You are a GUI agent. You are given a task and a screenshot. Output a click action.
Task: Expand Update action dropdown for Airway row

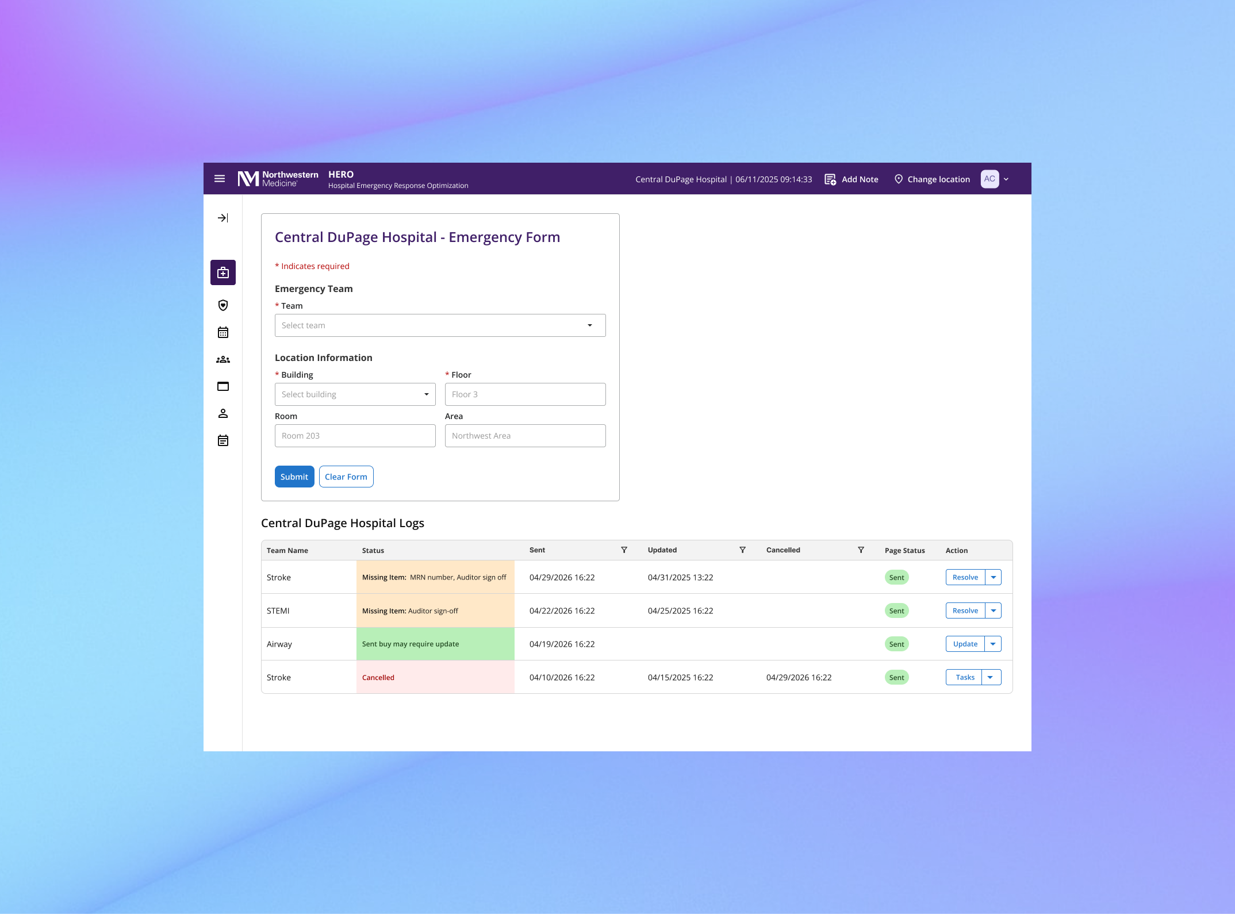pos(993,644)
